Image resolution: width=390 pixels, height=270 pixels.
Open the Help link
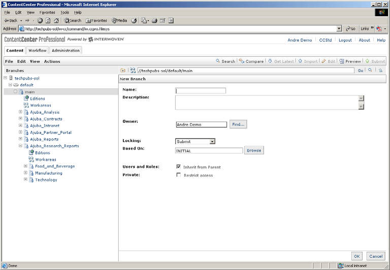point(381,40)
